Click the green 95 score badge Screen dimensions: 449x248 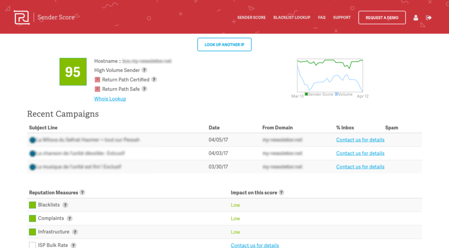(x=73, y=72)
